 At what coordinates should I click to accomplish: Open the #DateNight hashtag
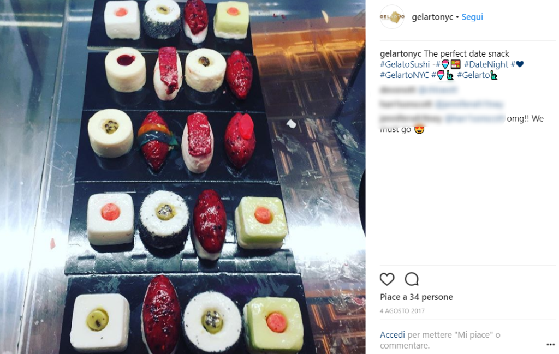pyautogui.click(x=486, y=64)
